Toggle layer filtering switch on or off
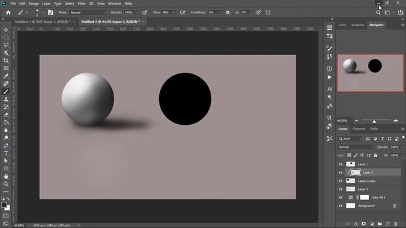 click(x=403, y=138)
